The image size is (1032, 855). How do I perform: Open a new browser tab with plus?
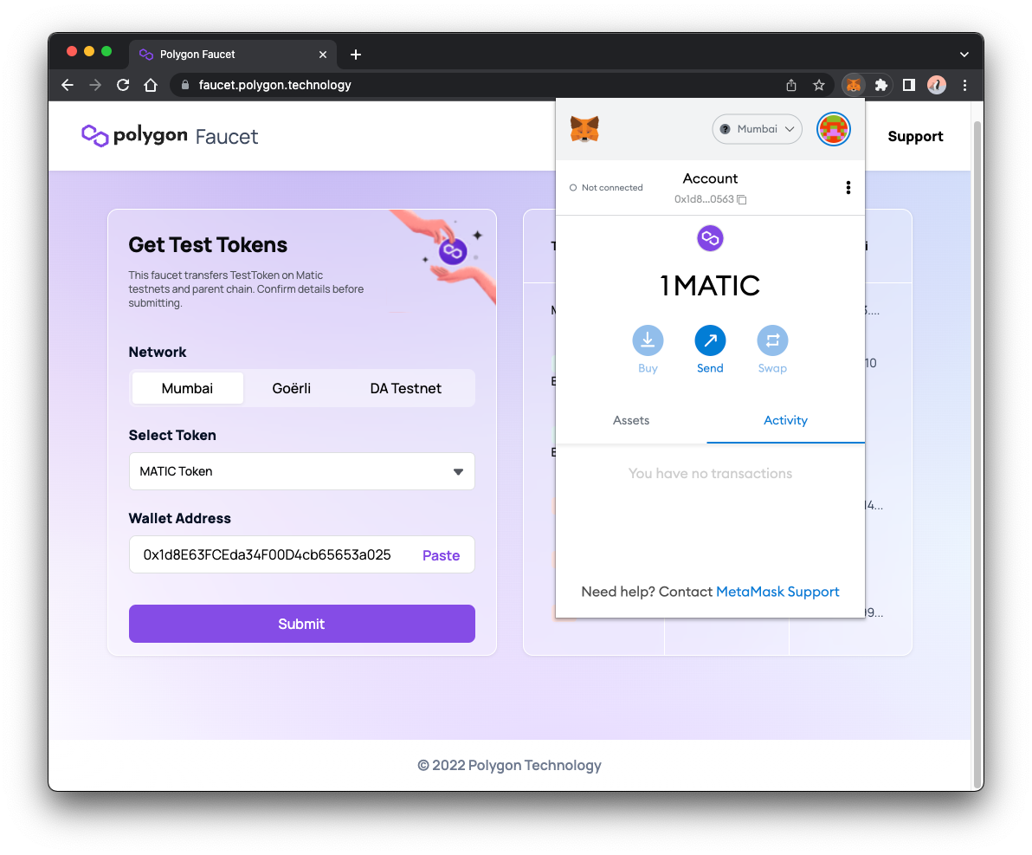tap(356, 55)
